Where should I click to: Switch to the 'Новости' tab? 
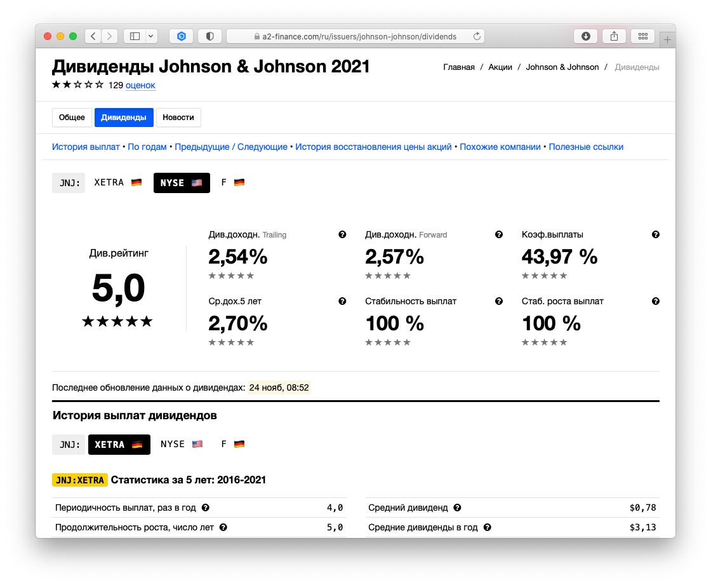(x=178, y=118)
